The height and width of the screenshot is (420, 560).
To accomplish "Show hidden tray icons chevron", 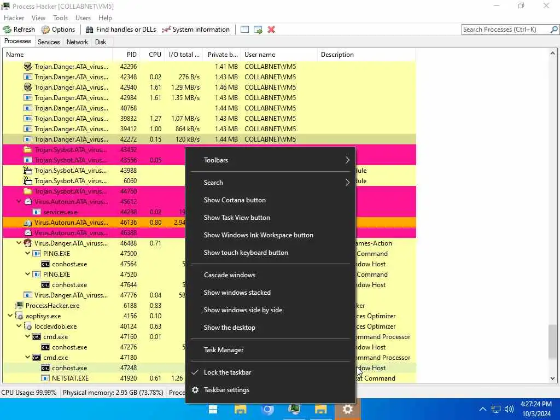I will (x=482, y=409).
